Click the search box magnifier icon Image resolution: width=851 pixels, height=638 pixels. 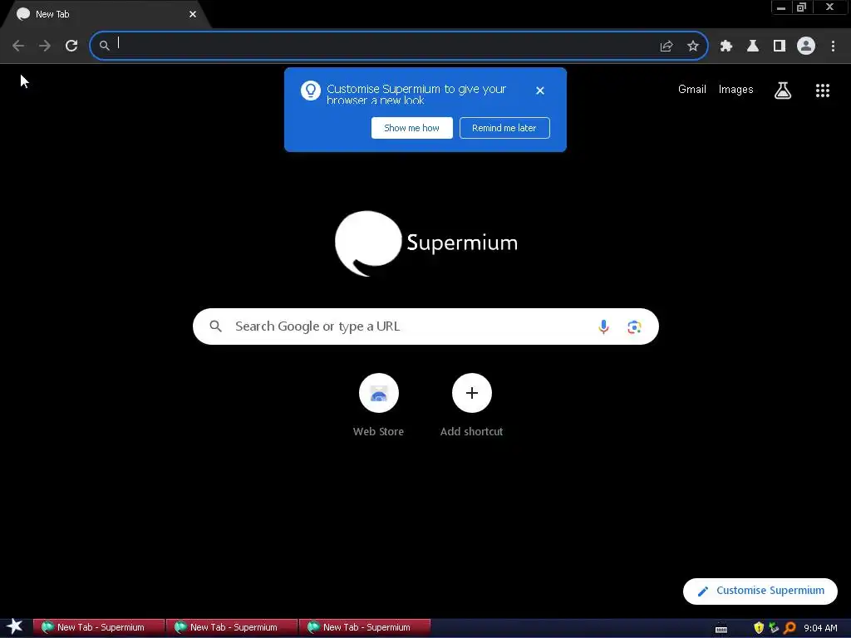point(215,326)
